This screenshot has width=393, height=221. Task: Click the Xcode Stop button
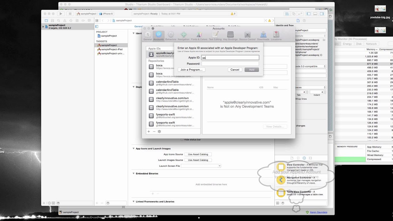70,14
